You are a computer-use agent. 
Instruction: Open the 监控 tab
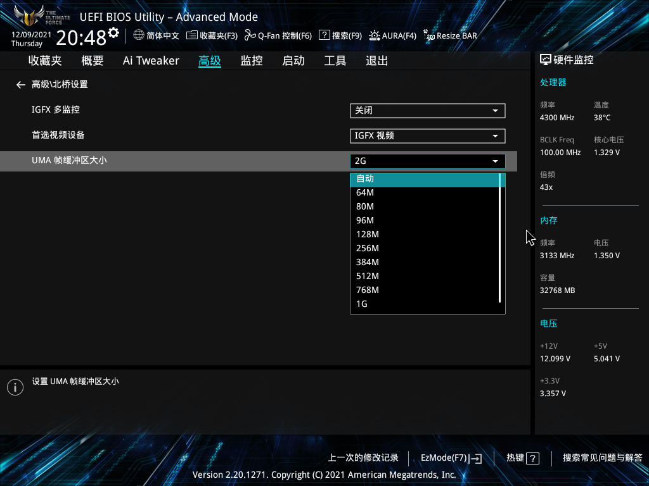point(251,60)
